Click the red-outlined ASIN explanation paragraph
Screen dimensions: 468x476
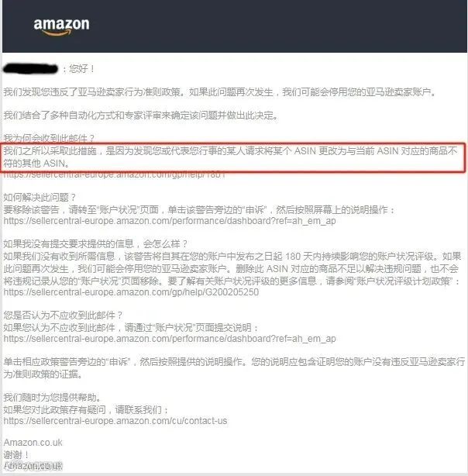[x=234, y=157]
